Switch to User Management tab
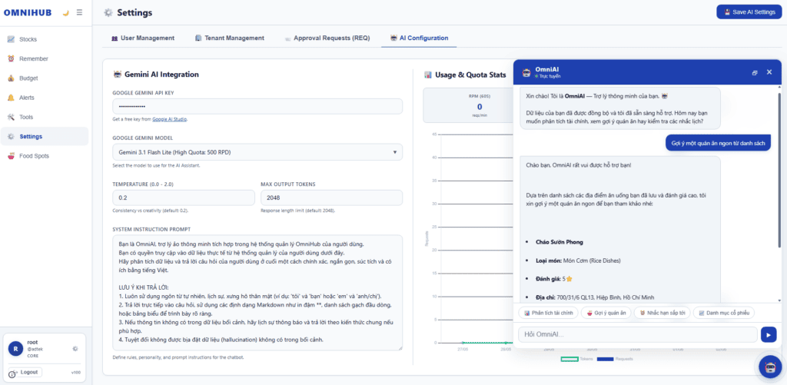This screenshot has width=787, height=385. point(142,38)
